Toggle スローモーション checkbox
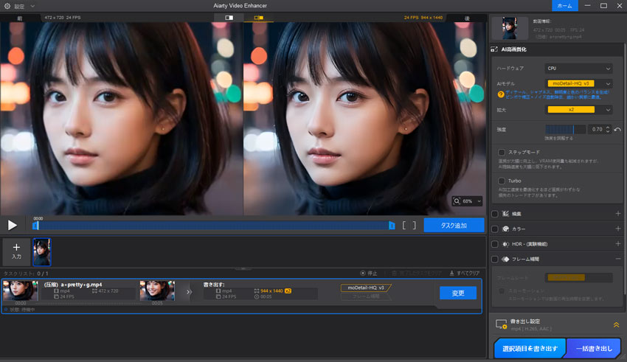Screen dimensions: 627x362 pyautogui.click(x=502, y=291)
